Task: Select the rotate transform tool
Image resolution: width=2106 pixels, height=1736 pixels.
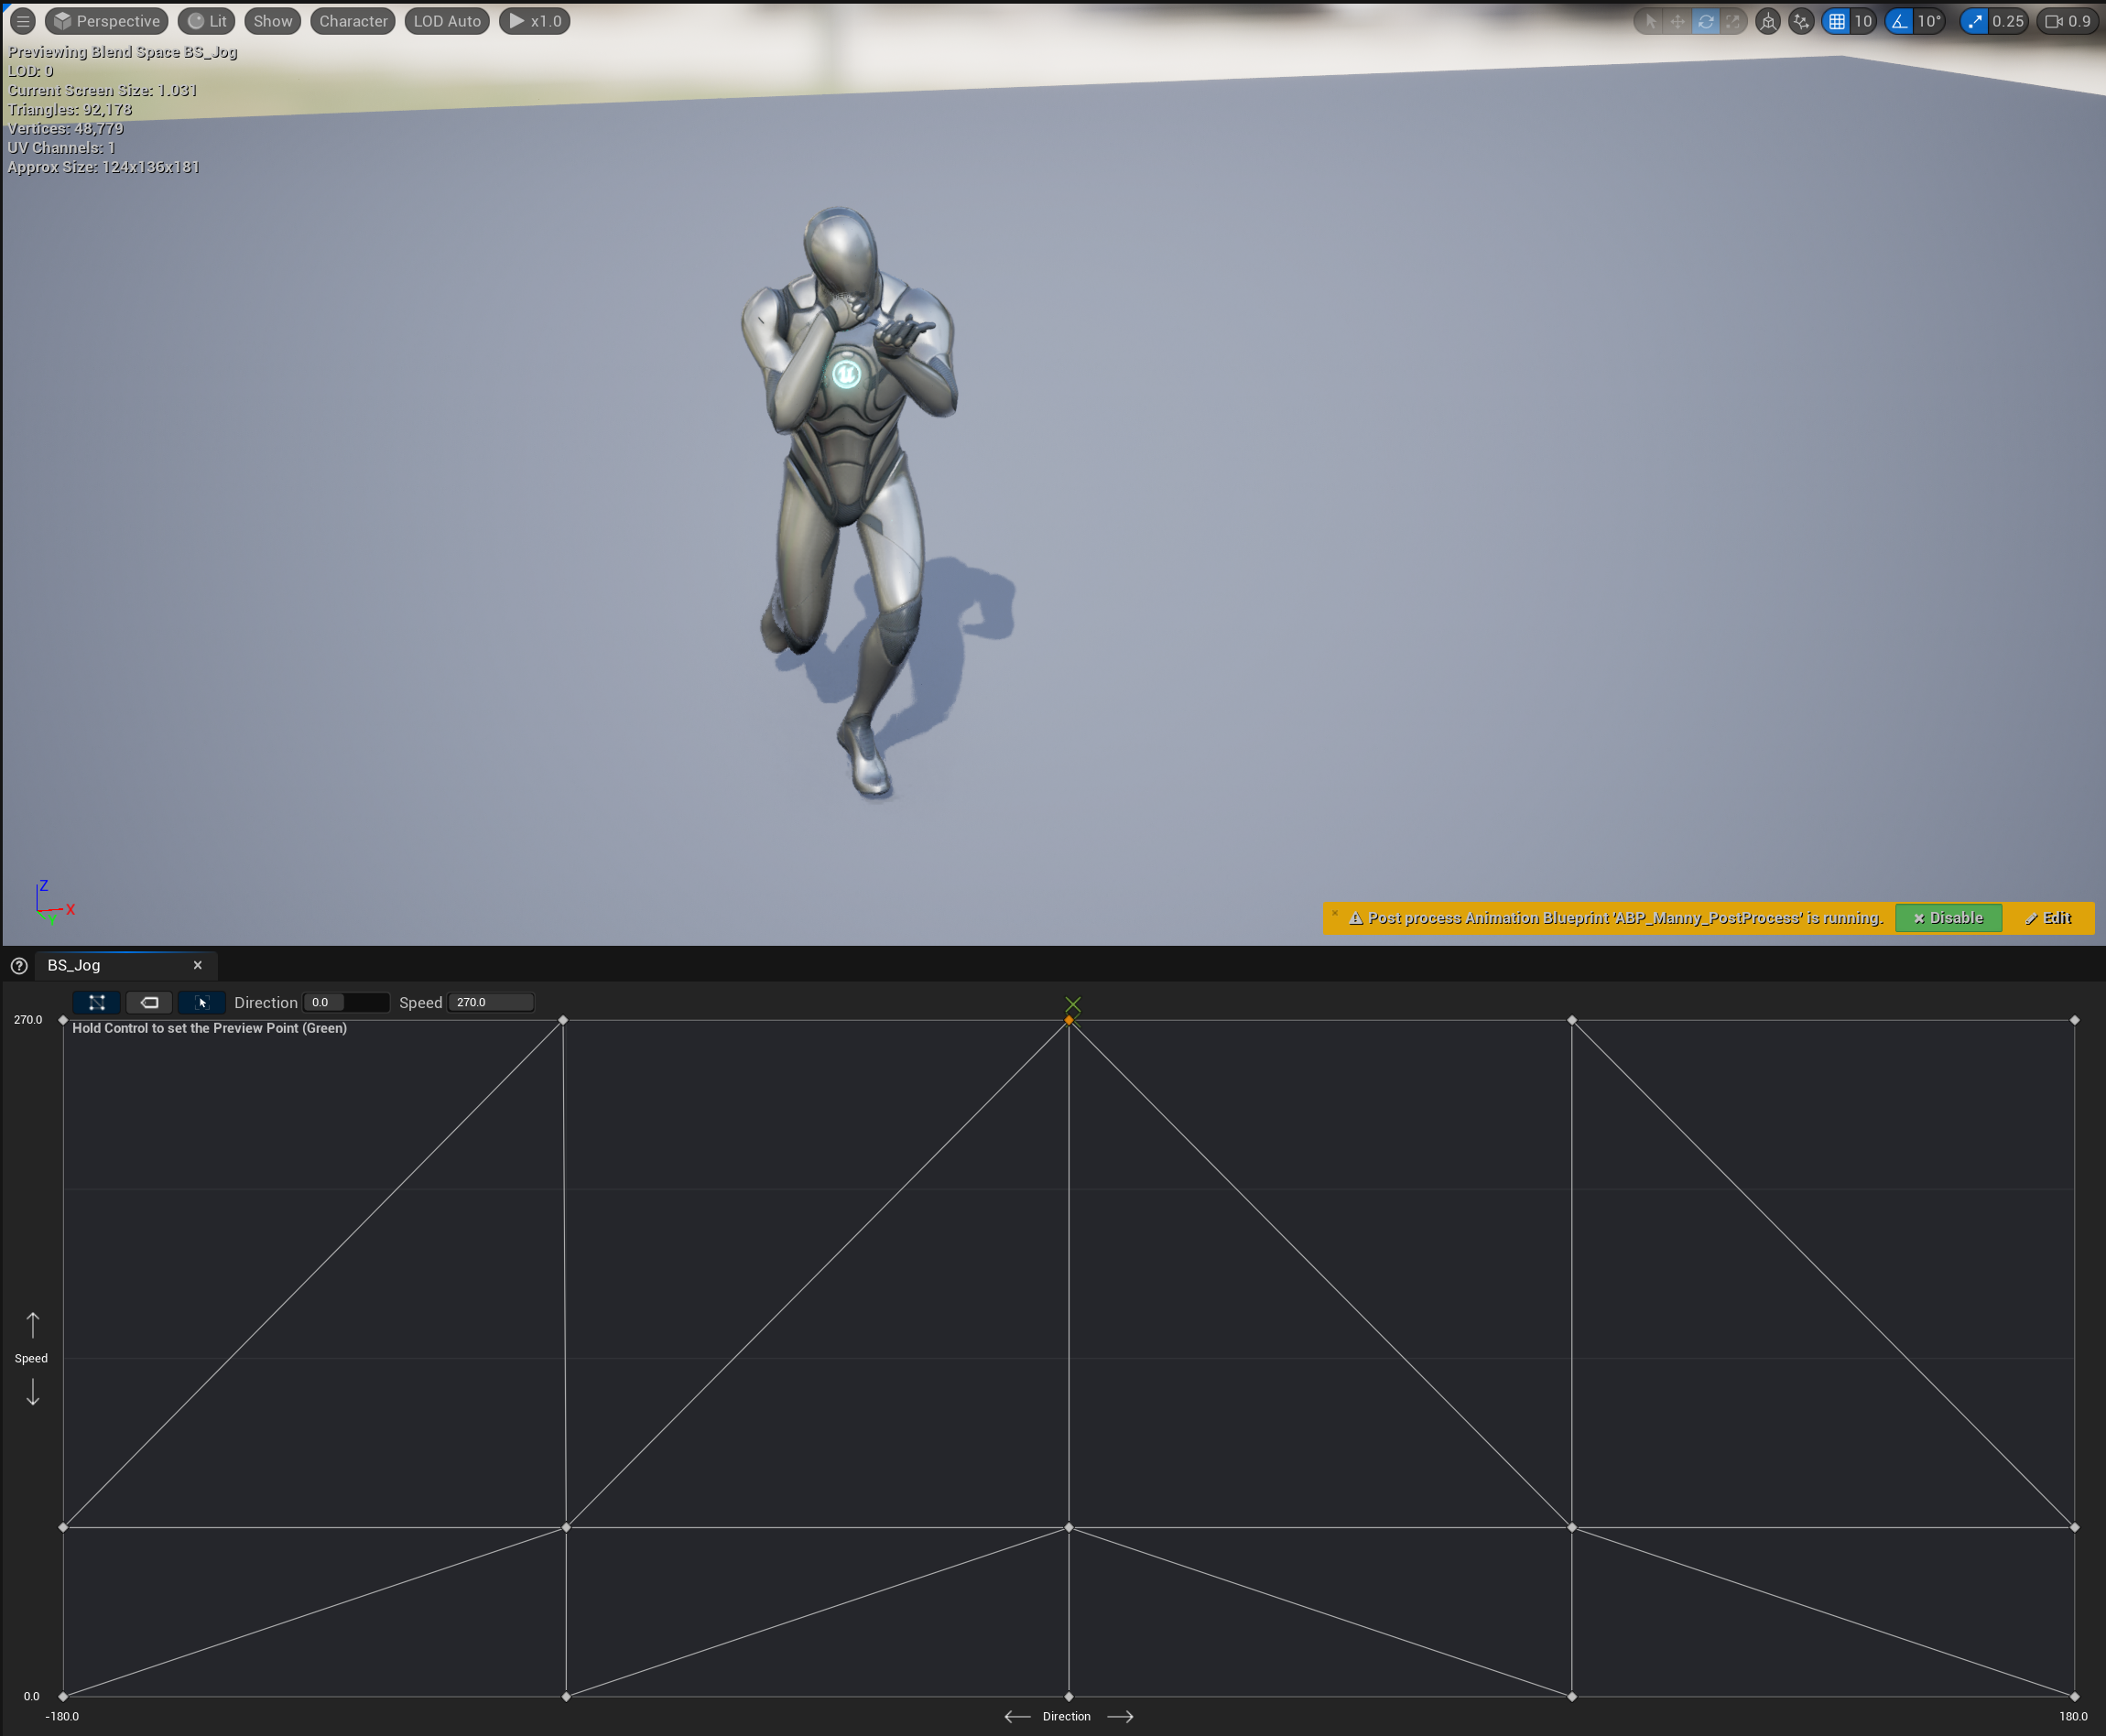Action: tap(1705, 21)
